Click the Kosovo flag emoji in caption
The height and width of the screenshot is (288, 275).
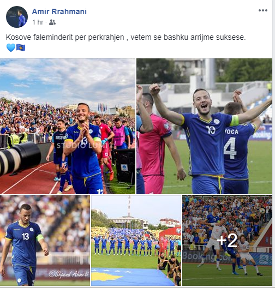pyautogui.click(x=21, y=47)
